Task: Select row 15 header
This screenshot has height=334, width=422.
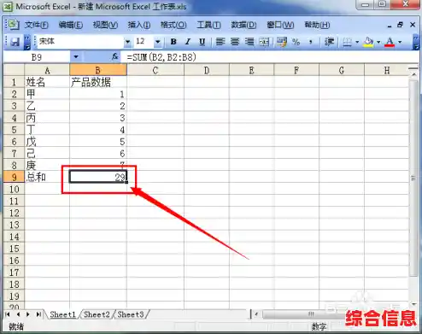Action: tap(14, 249)
